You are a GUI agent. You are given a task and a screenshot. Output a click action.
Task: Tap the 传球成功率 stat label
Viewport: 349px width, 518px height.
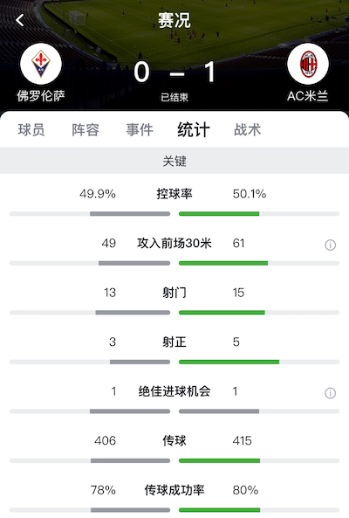pyautogui.click(x=174, y=489)
